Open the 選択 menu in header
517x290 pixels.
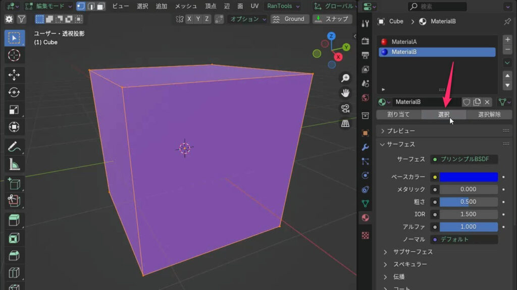coord(142,6)
